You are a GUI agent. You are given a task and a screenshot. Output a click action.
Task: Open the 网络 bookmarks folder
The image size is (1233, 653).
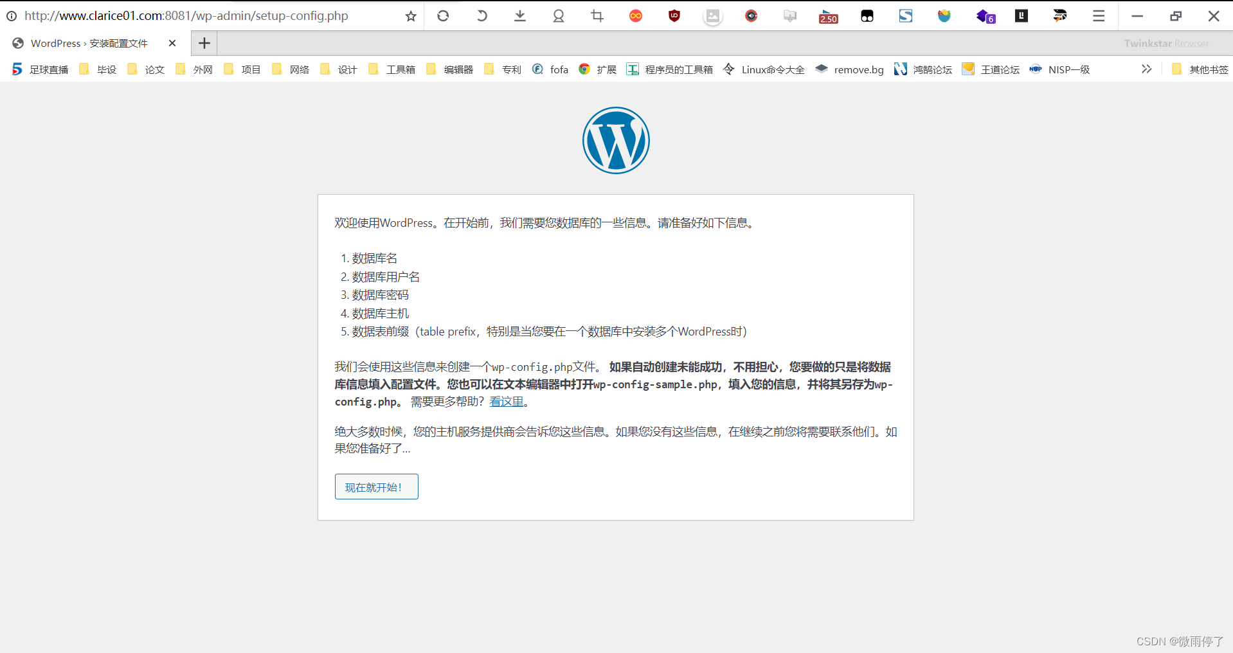[x=291, y=69]
